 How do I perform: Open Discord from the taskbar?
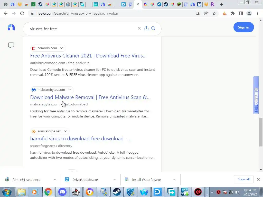point(62,192)
